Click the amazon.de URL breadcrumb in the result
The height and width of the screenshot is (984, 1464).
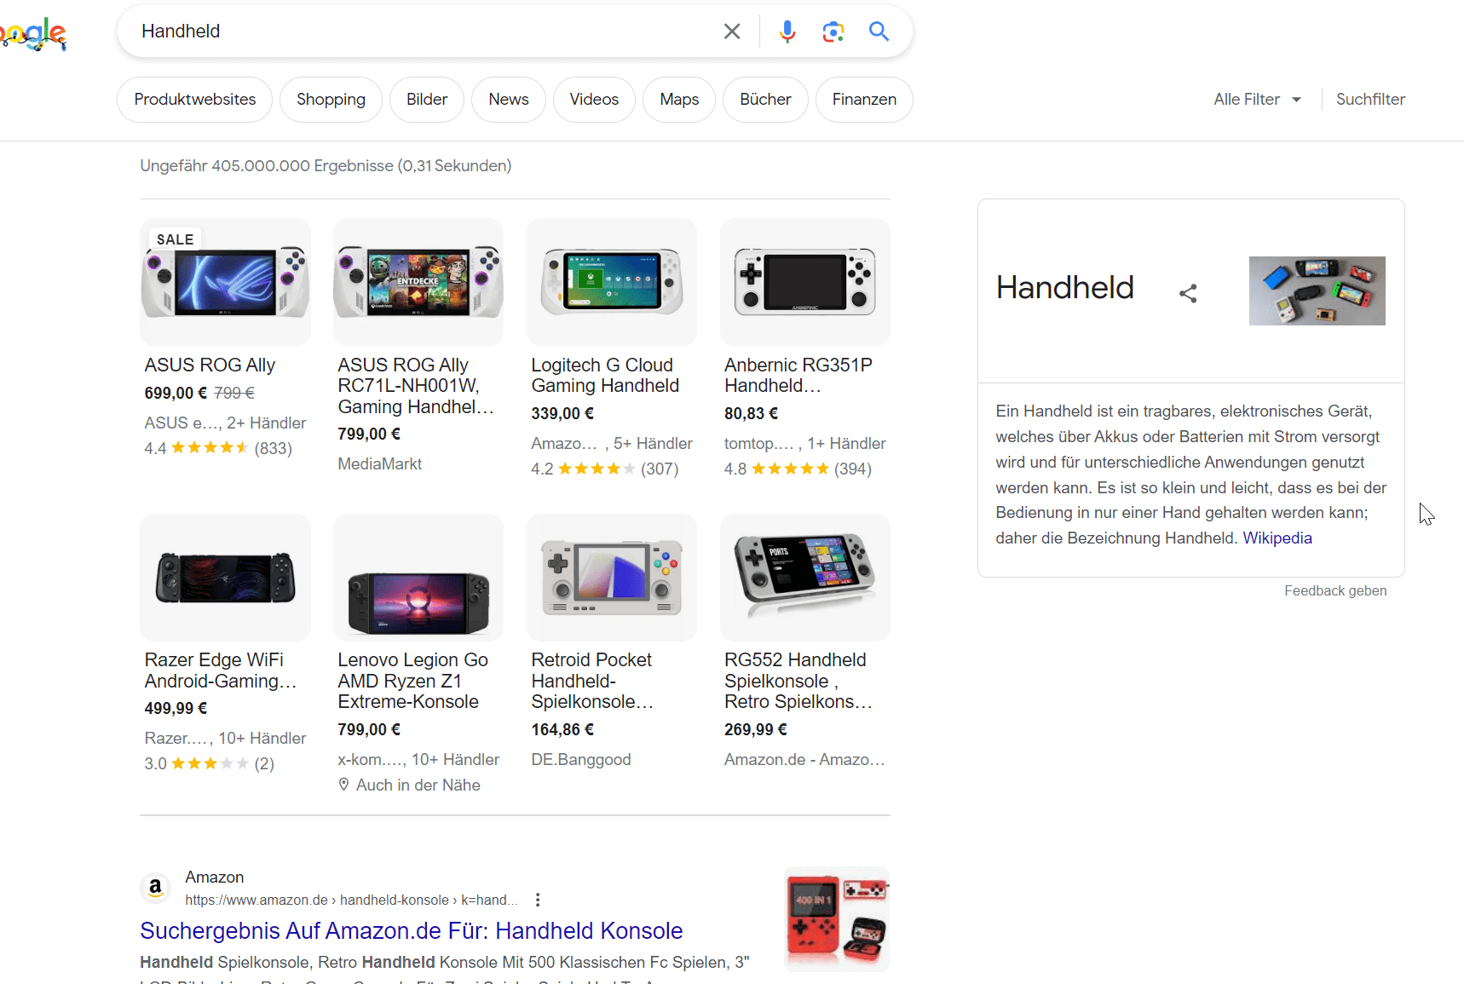[x=351, y=901]
